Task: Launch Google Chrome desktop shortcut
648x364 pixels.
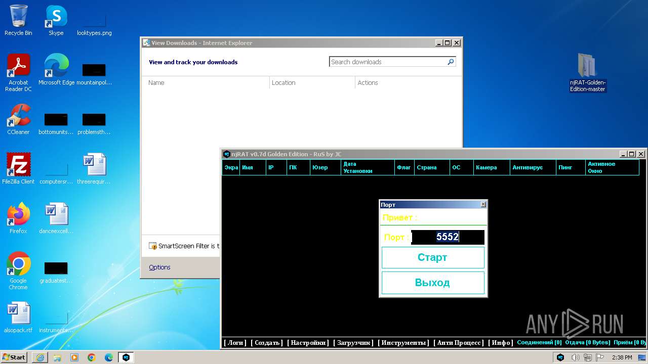Action: (x=18, y=271)
